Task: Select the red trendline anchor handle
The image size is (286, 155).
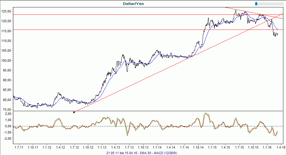Action: [x=74, y=112]
